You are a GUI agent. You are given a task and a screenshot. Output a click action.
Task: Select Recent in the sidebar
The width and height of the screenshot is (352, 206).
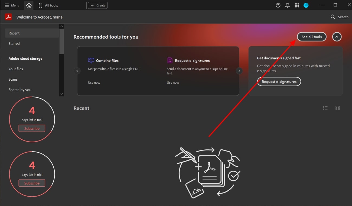32,33
